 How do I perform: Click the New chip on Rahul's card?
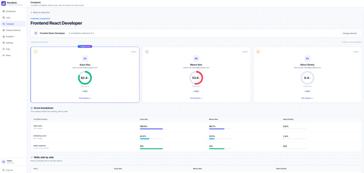[x=308, y=91]
